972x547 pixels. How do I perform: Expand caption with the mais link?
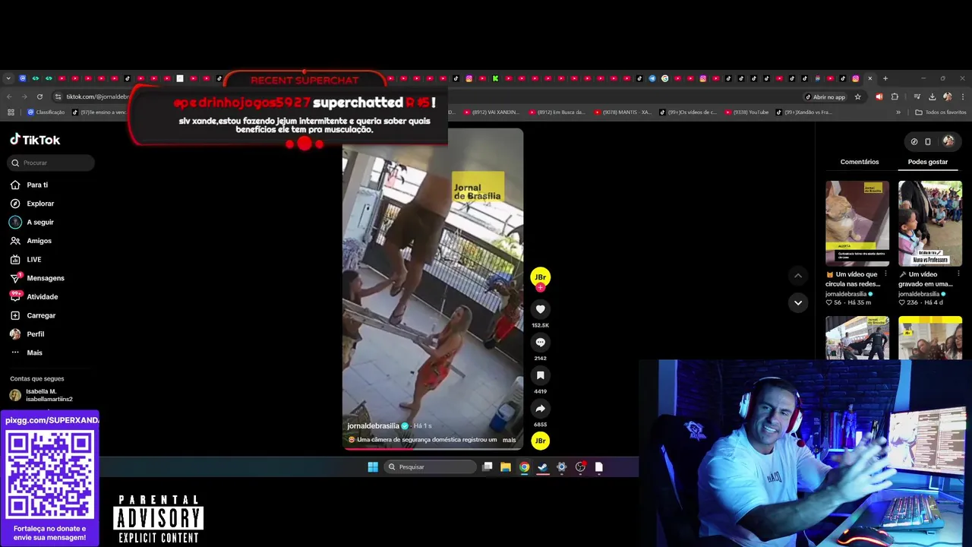(509, 440)
